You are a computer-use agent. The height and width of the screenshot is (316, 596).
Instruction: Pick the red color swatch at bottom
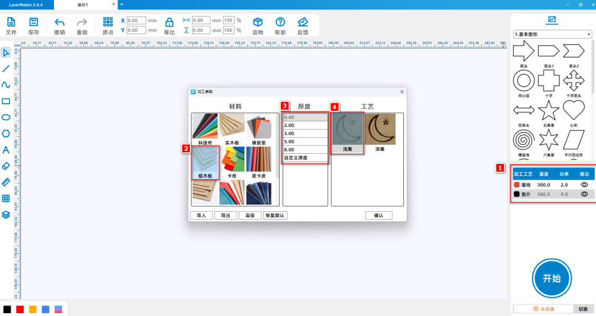pyautogui.click(x=20, y=309)
